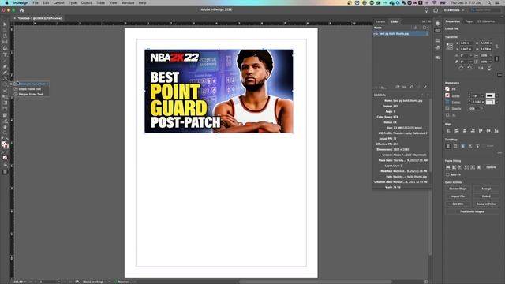Select the Selection tool arrow

coord(5,24)
